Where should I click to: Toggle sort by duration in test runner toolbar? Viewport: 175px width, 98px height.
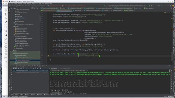point(21,68)
